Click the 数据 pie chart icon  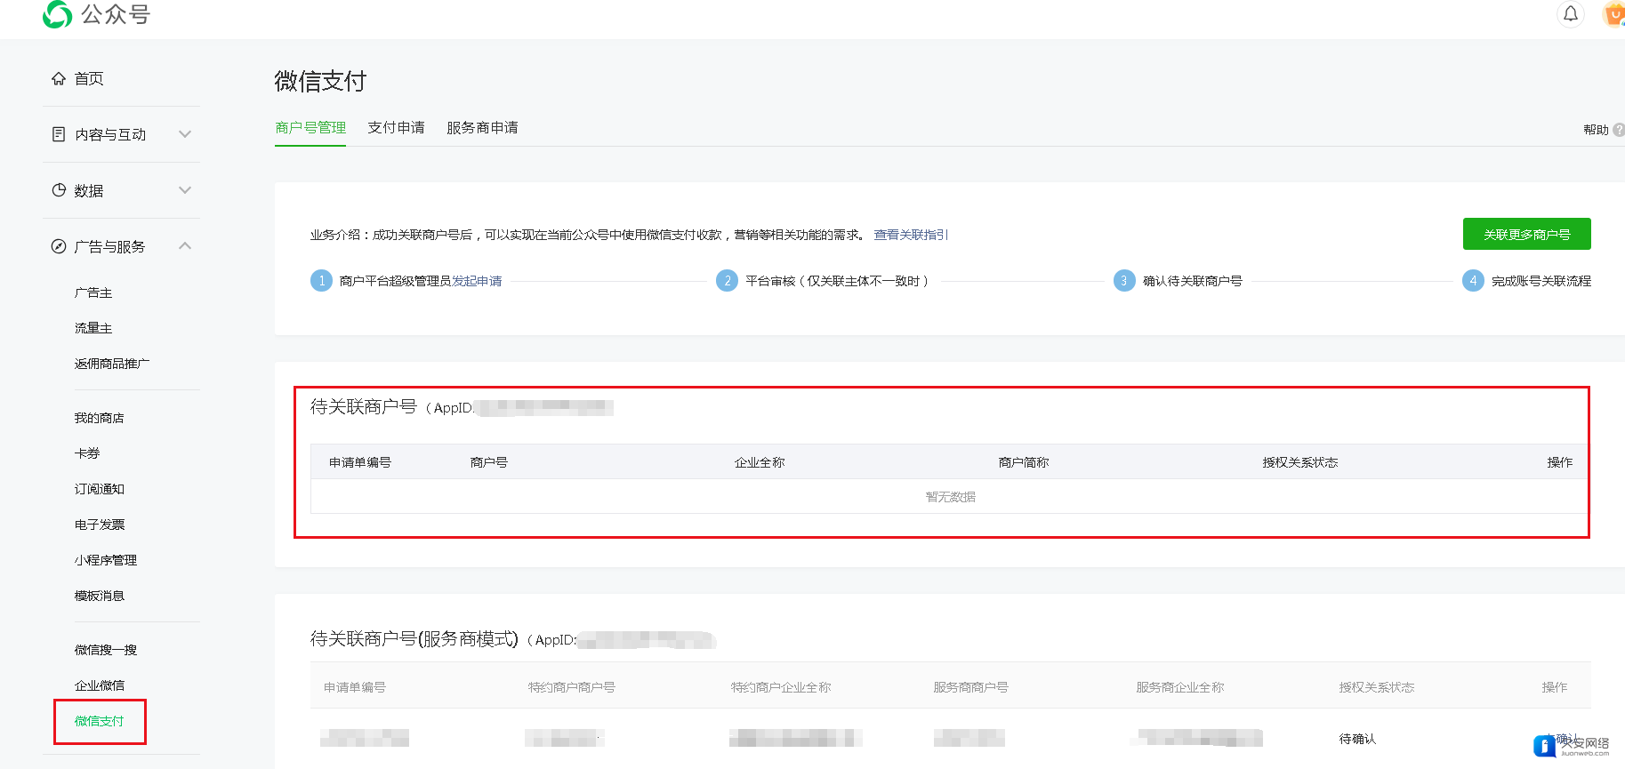59,190
